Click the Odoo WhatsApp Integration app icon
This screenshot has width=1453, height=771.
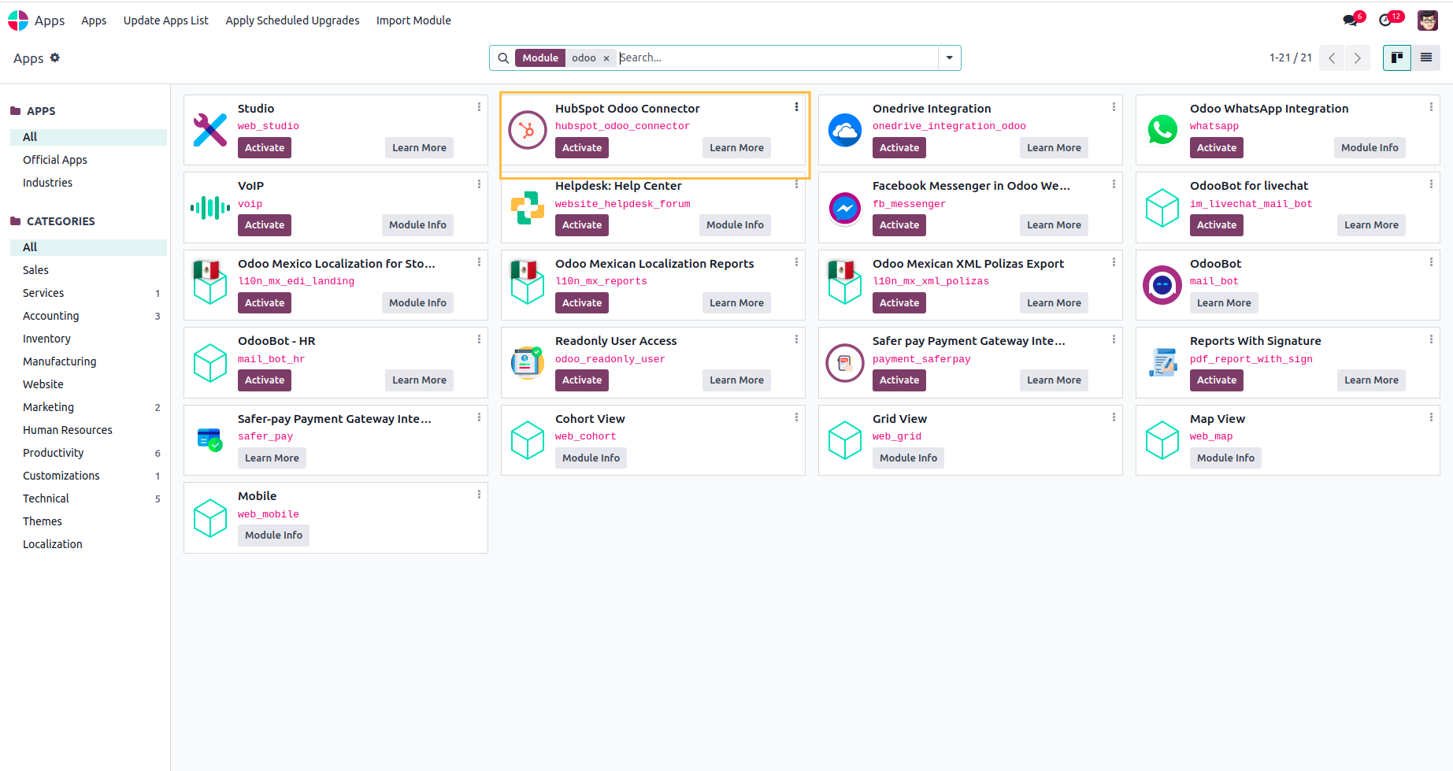pos(1162,130)
